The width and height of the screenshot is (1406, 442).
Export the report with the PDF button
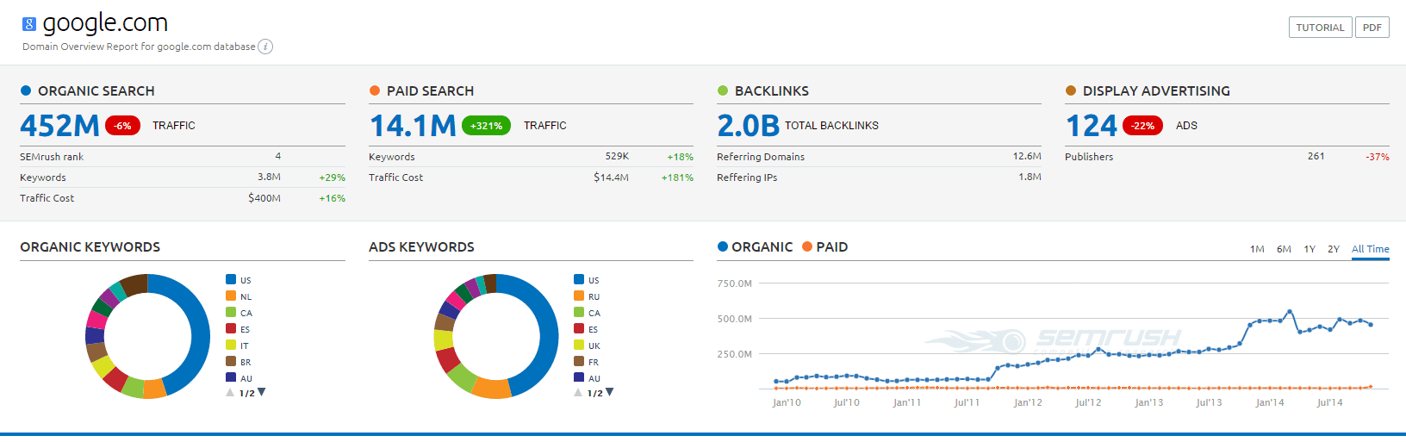[x=1372, y=28]
